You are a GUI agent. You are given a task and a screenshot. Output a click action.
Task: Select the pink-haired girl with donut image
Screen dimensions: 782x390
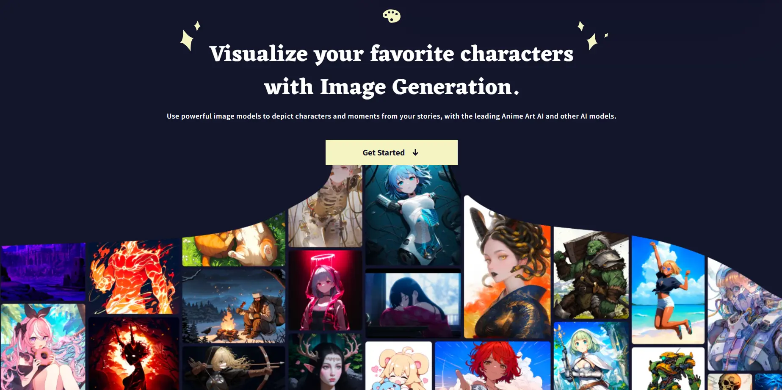coord(43,347)
